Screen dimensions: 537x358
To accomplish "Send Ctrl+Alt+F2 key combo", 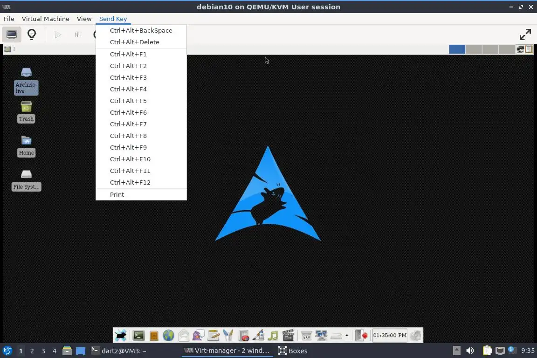I will (x=141, y=66).
